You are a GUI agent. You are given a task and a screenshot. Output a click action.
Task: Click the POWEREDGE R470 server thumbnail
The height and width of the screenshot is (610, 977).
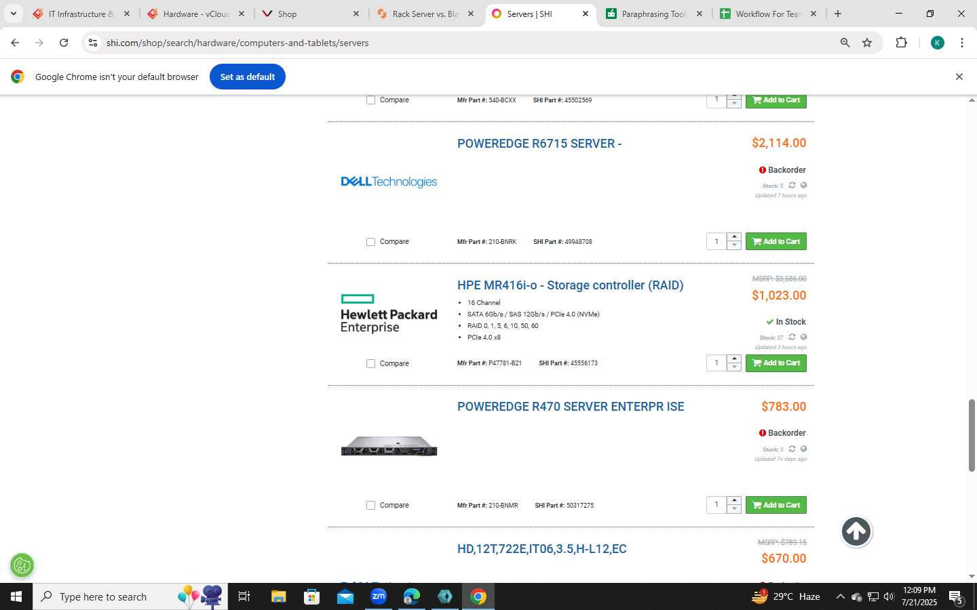(389, 446)
